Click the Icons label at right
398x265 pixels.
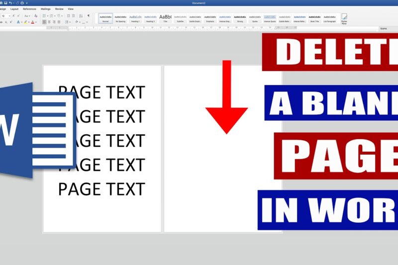tap(384, 28)
